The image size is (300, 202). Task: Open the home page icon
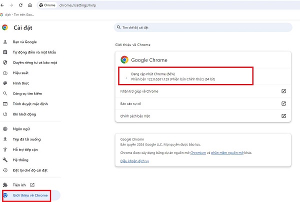[30, 5]
